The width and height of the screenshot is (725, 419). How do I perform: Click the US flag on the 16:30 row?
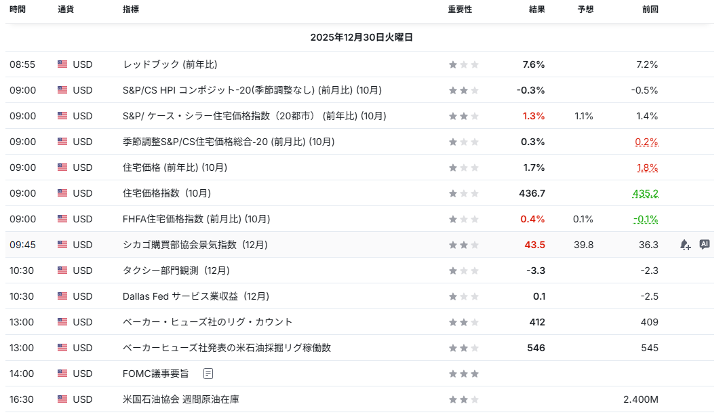click(x=62, y=399)
